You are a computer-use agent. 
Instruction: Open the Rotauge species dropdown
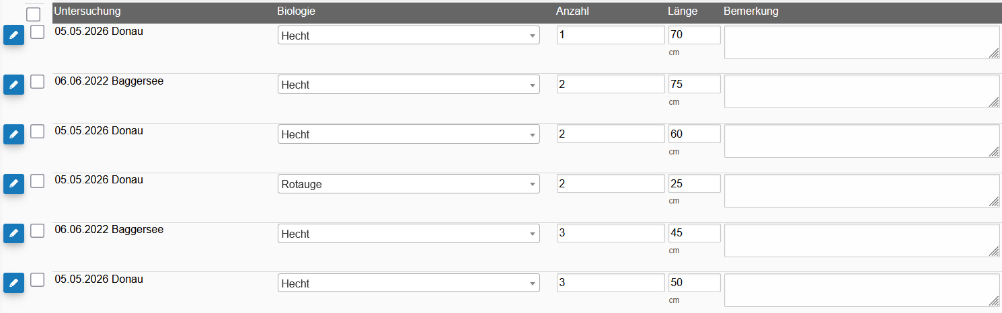click(x=408, y=183)
